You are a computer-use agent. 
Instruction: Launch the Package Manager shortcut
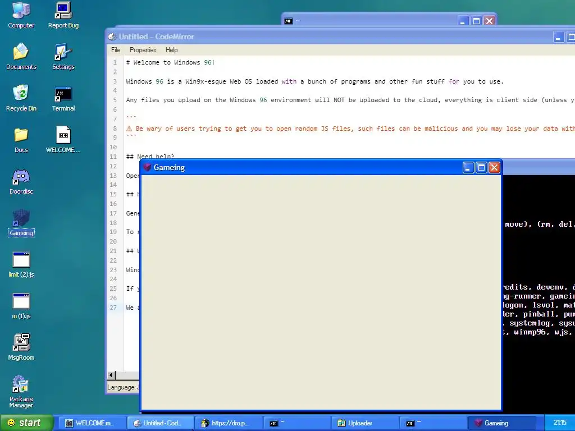[x=21, y=391]
